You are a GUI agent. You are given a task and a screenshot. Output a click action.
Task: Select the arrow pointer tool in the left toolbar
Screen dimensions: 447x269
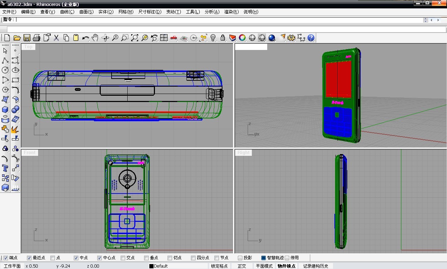5,51
